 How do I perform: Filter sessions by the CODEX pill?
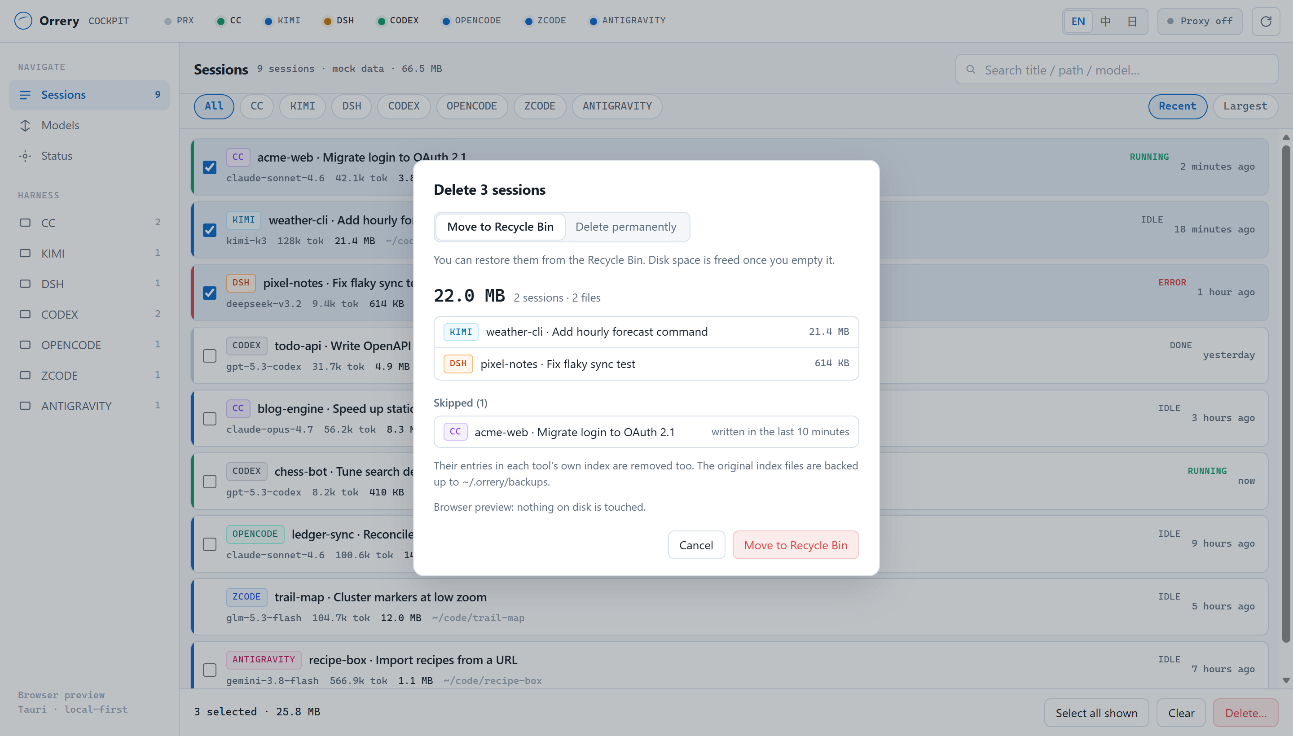[x=404, y=106]
